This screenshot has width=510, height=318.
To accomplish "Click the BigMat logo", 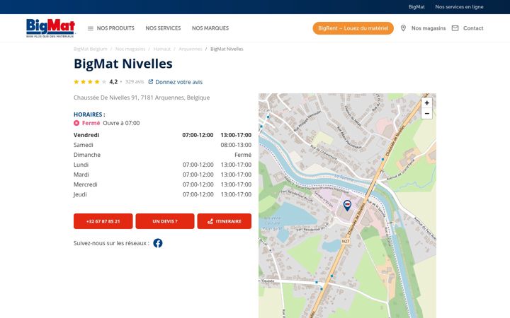I will coord(50,28).
